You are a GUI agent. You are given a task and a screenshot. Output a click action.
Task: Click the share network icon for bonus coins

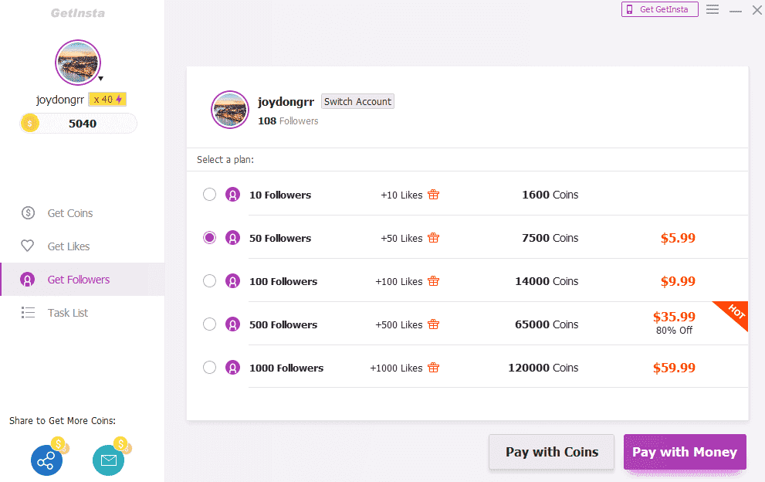[46, 460]
